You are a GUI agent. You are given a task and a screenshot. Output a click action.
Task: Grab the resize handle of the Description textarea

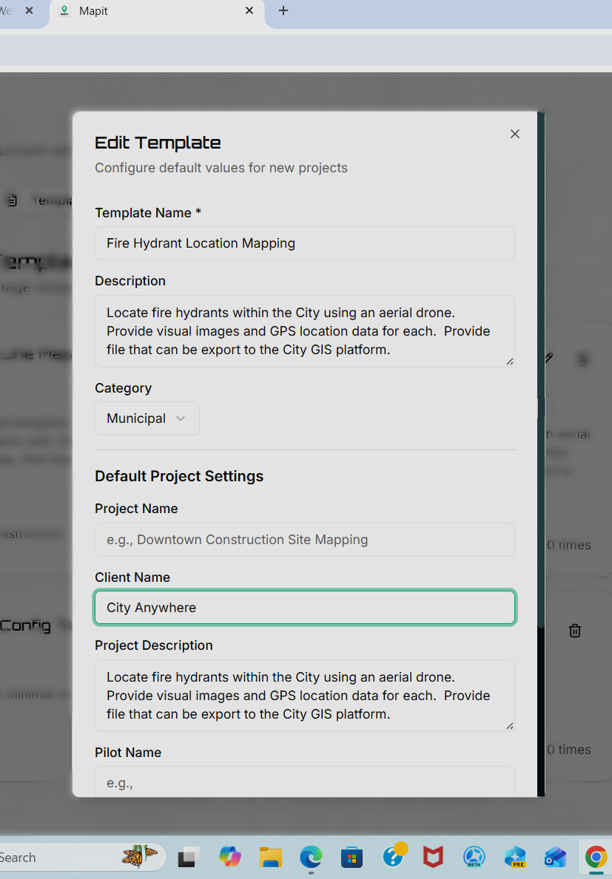(x=510, y=360)
